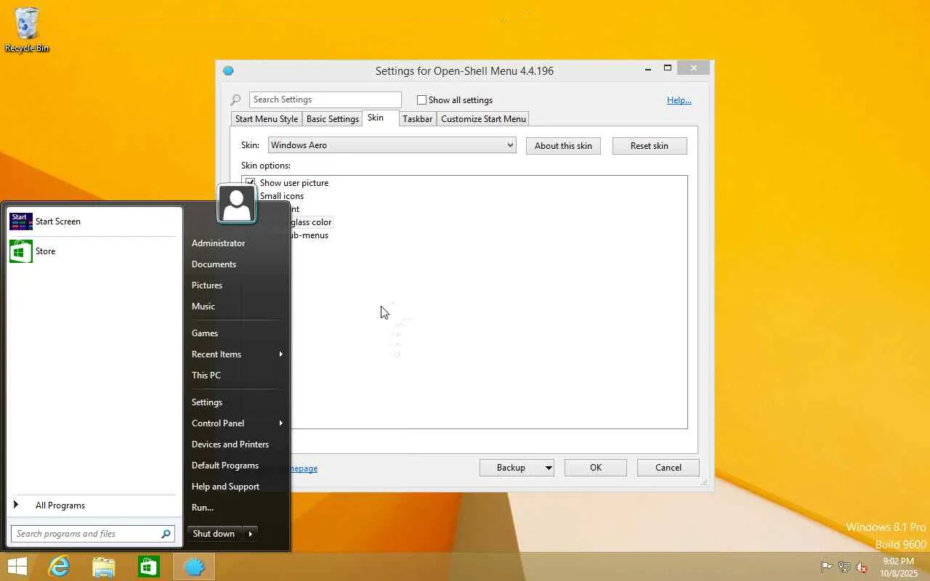The width and height of the screenshot is (930, 581).
Task: Open File Explorer from the taskbar
Action: point(104,566)
